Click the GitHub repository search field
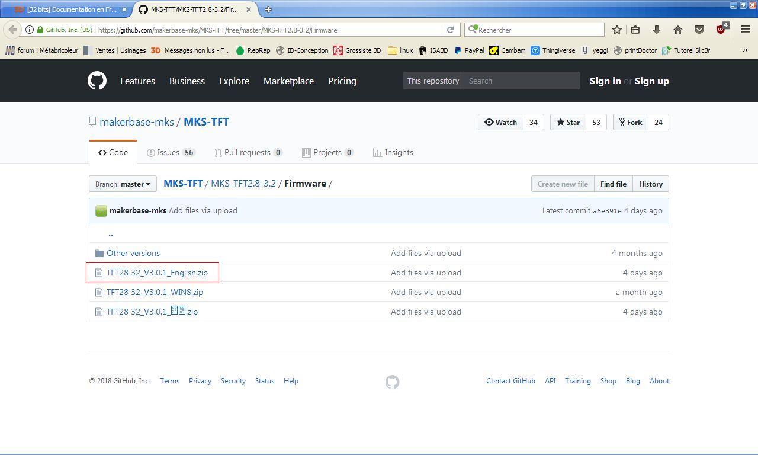Screen dimensions: 758x455 [x=522, y=81]
